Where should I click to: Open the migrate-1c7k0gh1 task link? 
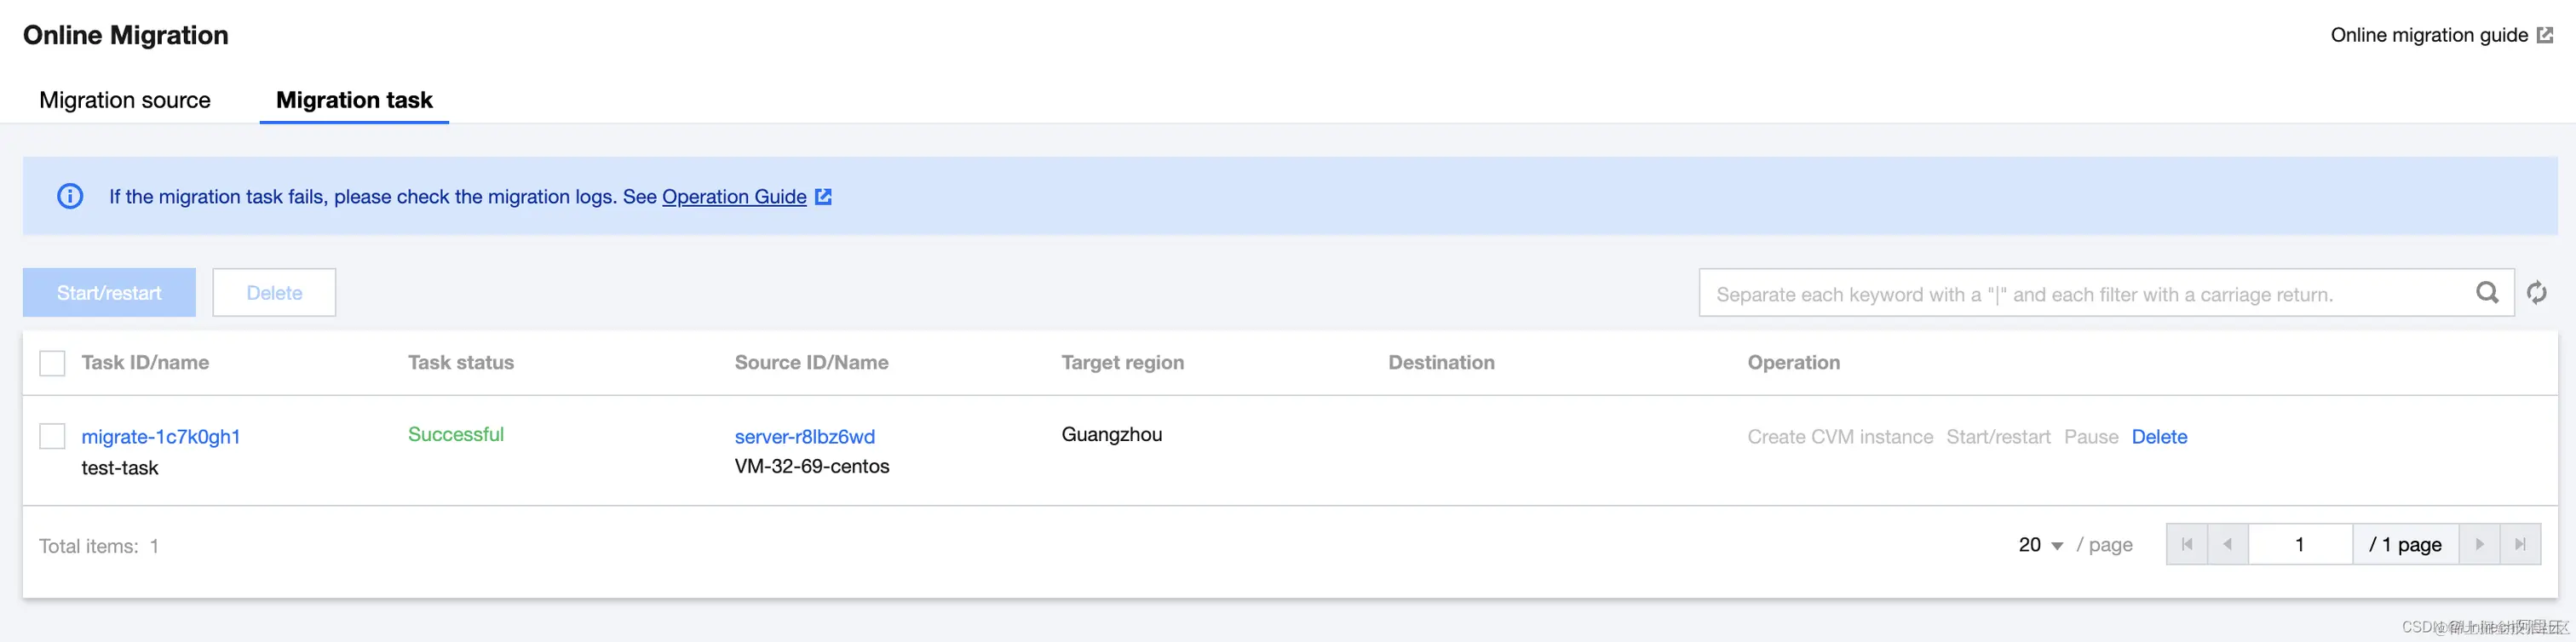coord(161,437)
